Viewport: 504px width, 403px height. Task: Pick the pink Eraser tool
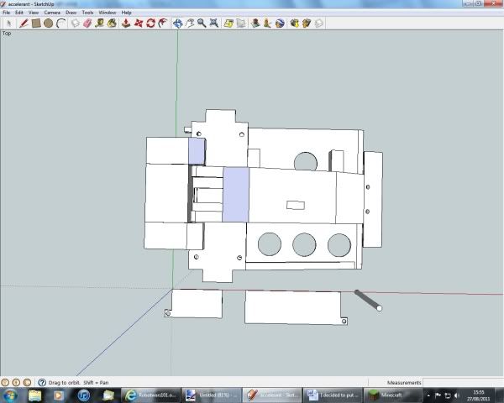87,24
